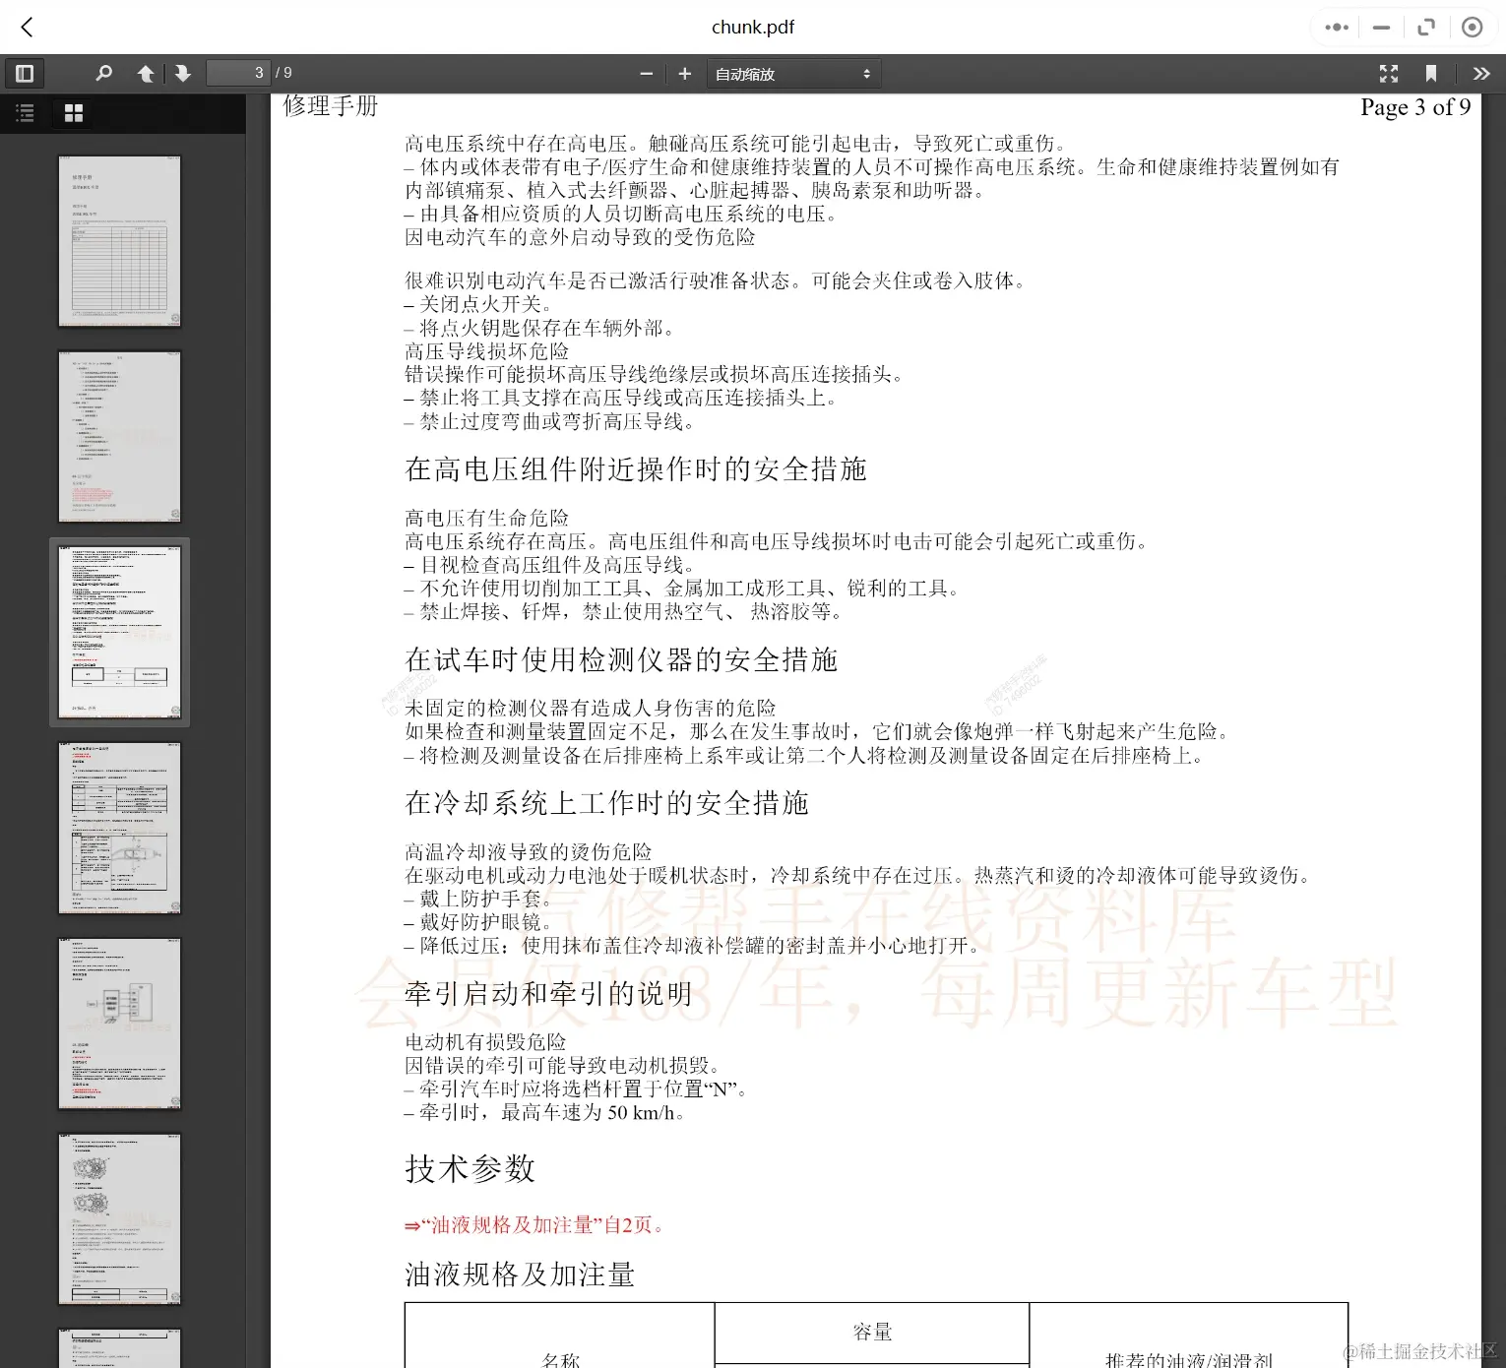Open the in-document search tool
The width and height of the screenshot is (1506, 1368).
tap(105, 73)
